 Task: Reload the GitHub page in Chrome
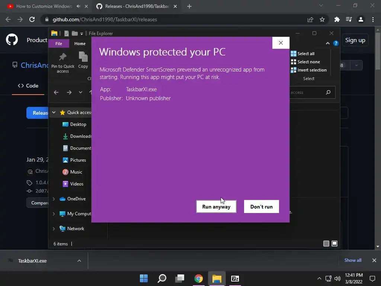coord(32,19)
